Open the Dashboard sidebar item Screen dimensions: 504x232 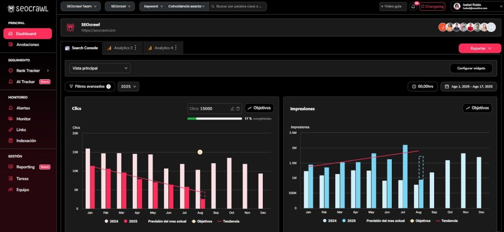point(28,34)
